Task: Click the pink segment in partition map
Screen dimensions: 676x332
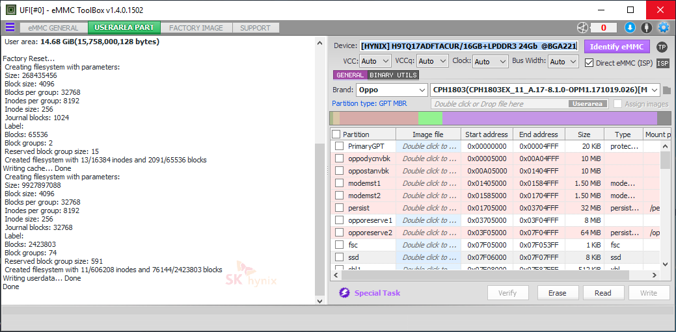Action: 379,118
